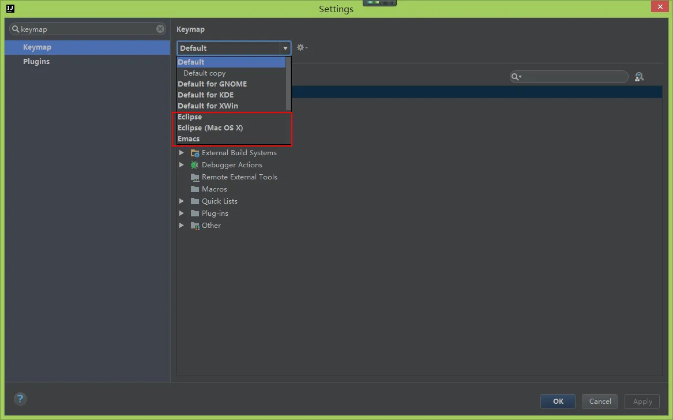The width and height of the screenshot is (673, 420).
Task: Click the keymap dropdown list scrollbar
Action: tap(288, 84)
